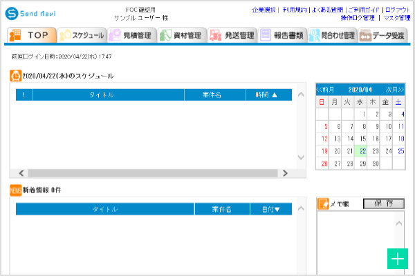415x276 pixels.
Task: Open the 見積管理 tab
Action: (x=132, y=35)
